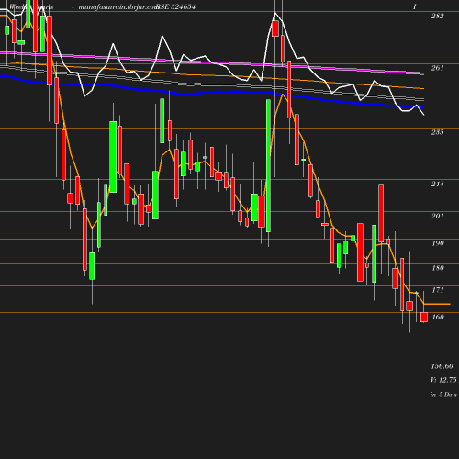
Task: Select the 201 price axis label
Action: [x=437, y=216]
